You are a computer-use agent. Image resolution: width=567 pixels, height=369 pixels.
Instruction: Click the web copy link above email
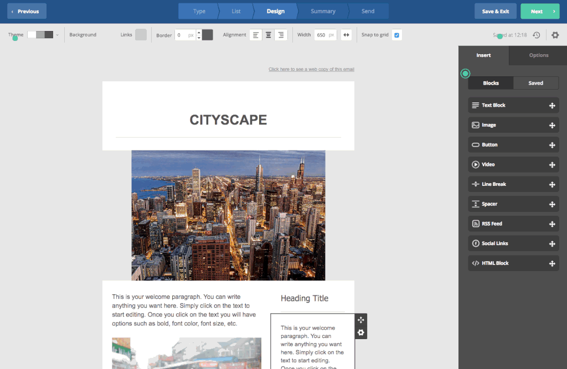click(311, 69)
